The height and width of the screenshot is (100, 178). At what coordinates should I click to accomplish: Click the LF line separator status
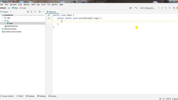(x=164, y=99)
